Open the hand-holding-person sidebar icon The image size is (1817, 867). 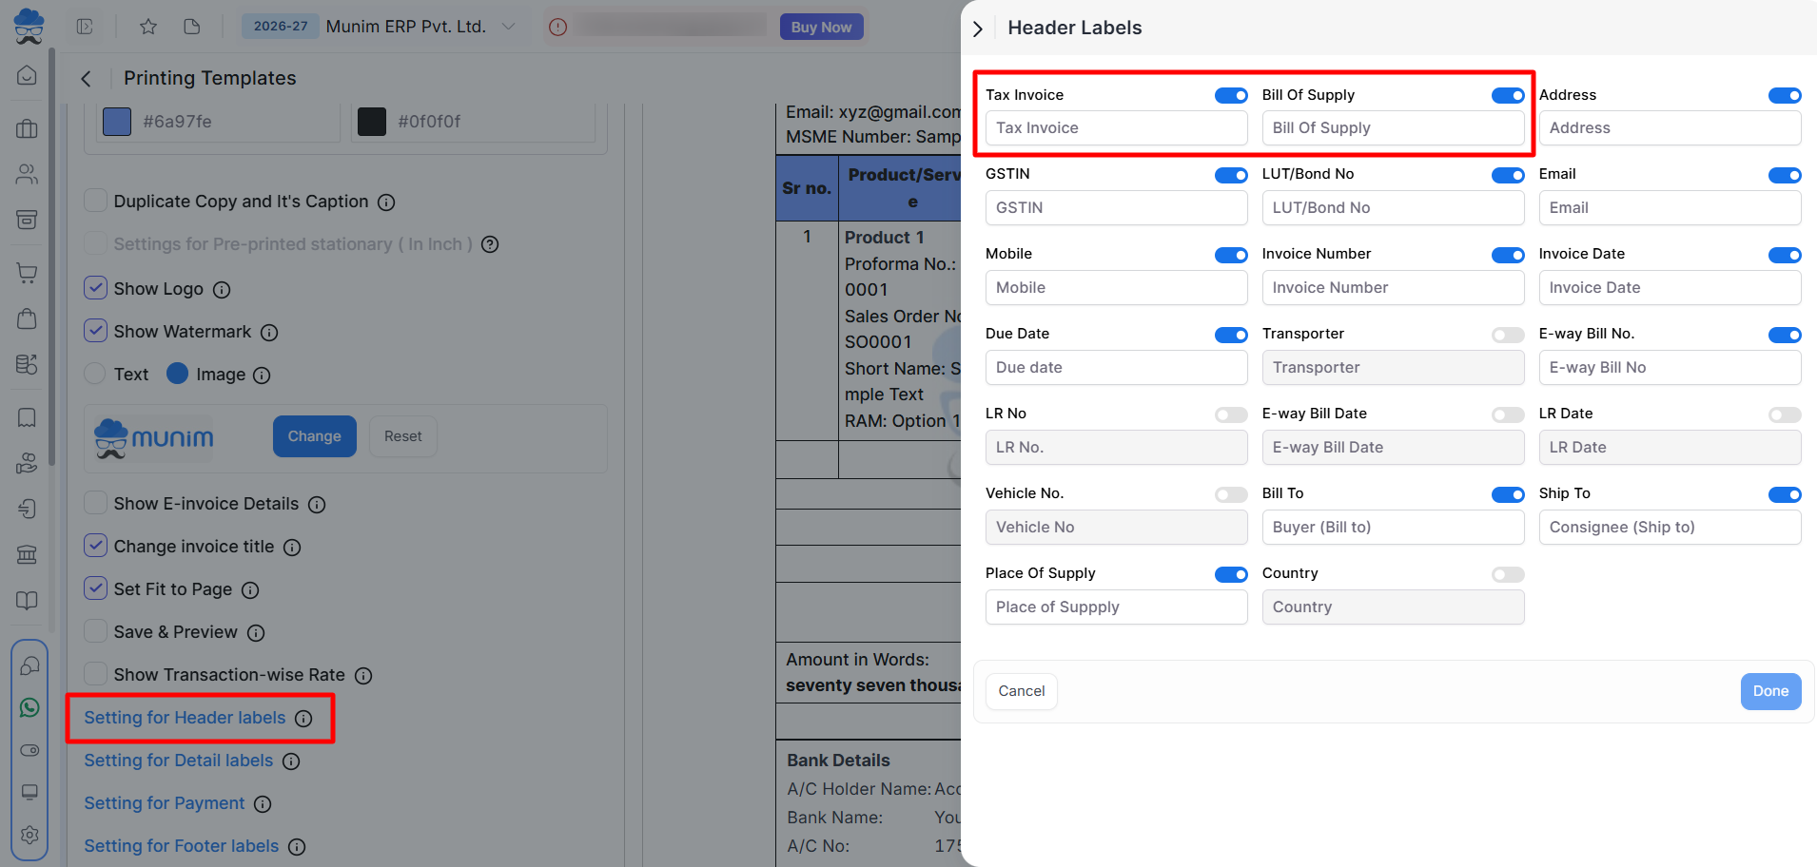(28, 463)
